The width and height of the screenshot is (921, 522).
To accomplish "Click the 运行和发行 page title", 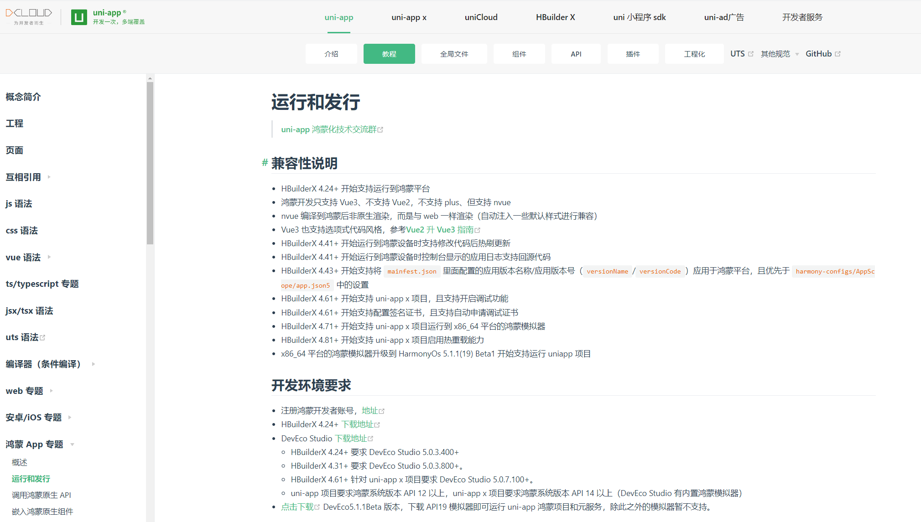I will point(316,102).
